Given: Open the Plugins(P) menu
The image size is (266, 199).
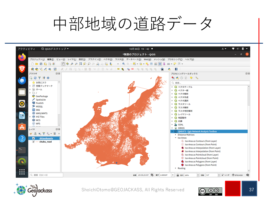Looking at the screenshot, I should click(x=94, y=59).
